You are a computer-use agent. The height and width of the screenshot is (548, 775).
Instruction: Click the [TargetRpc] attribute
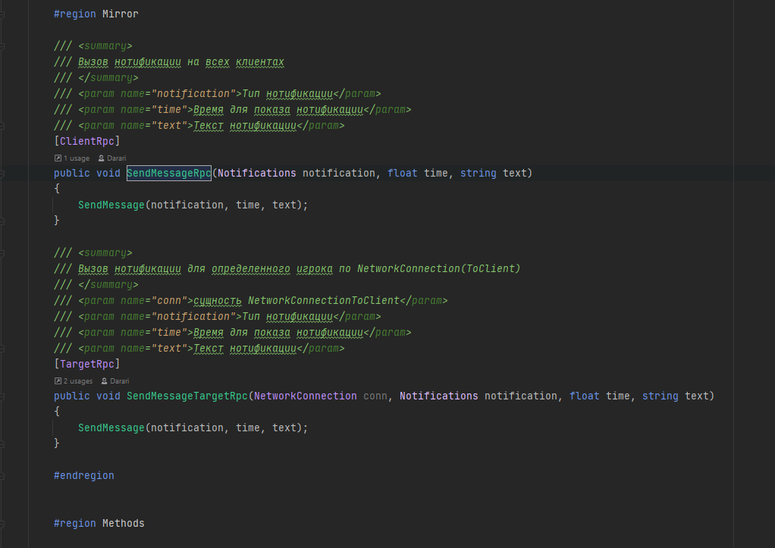pos(86,364)
